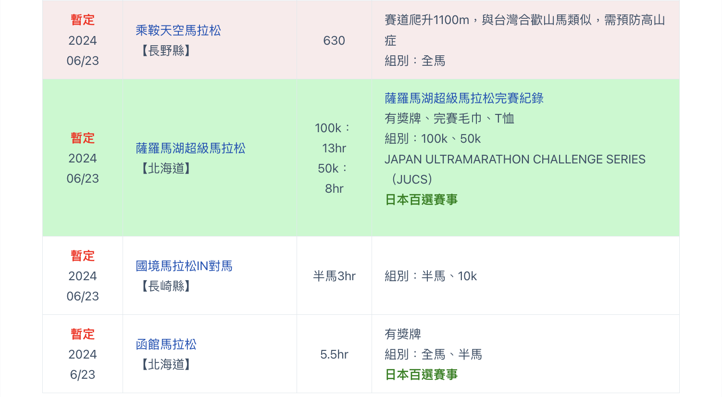
Task: Click the 5.5hr time limit cell
Action: click(x=334, y=355)
